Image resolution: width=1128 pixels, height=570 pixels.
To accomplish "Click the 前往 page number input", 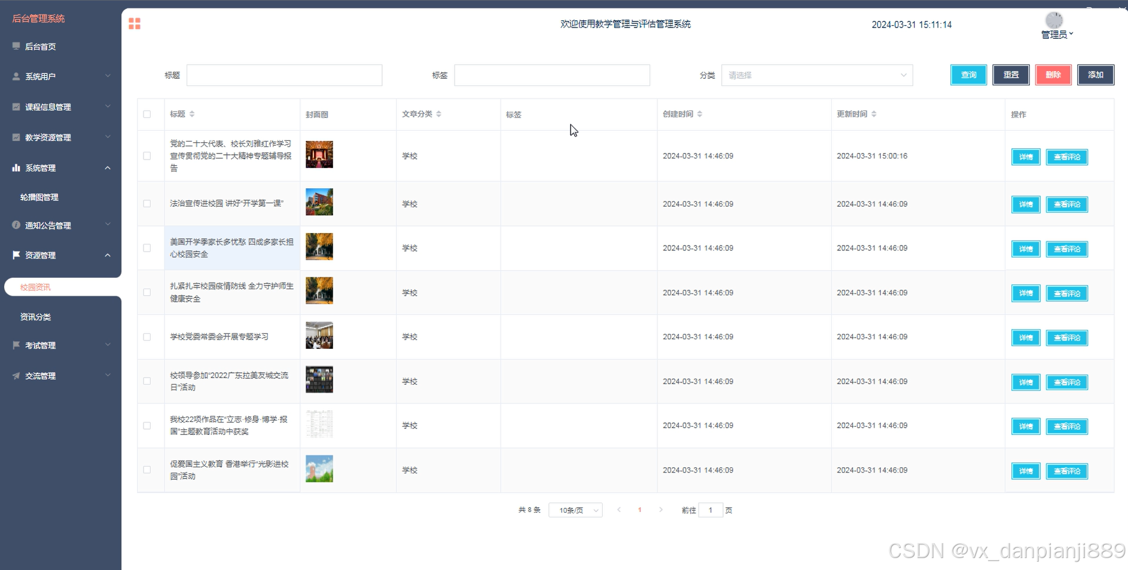I will tap(711, 510).
